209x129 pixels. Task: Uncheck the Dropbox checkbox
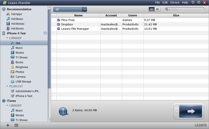pos(59,24)
